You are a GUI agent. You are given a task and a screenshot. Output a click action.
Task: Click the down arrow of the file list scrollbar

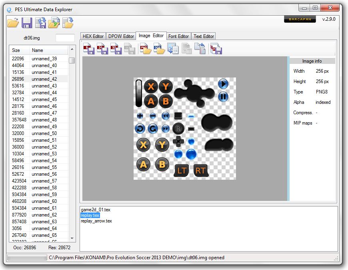pos(72,238)
